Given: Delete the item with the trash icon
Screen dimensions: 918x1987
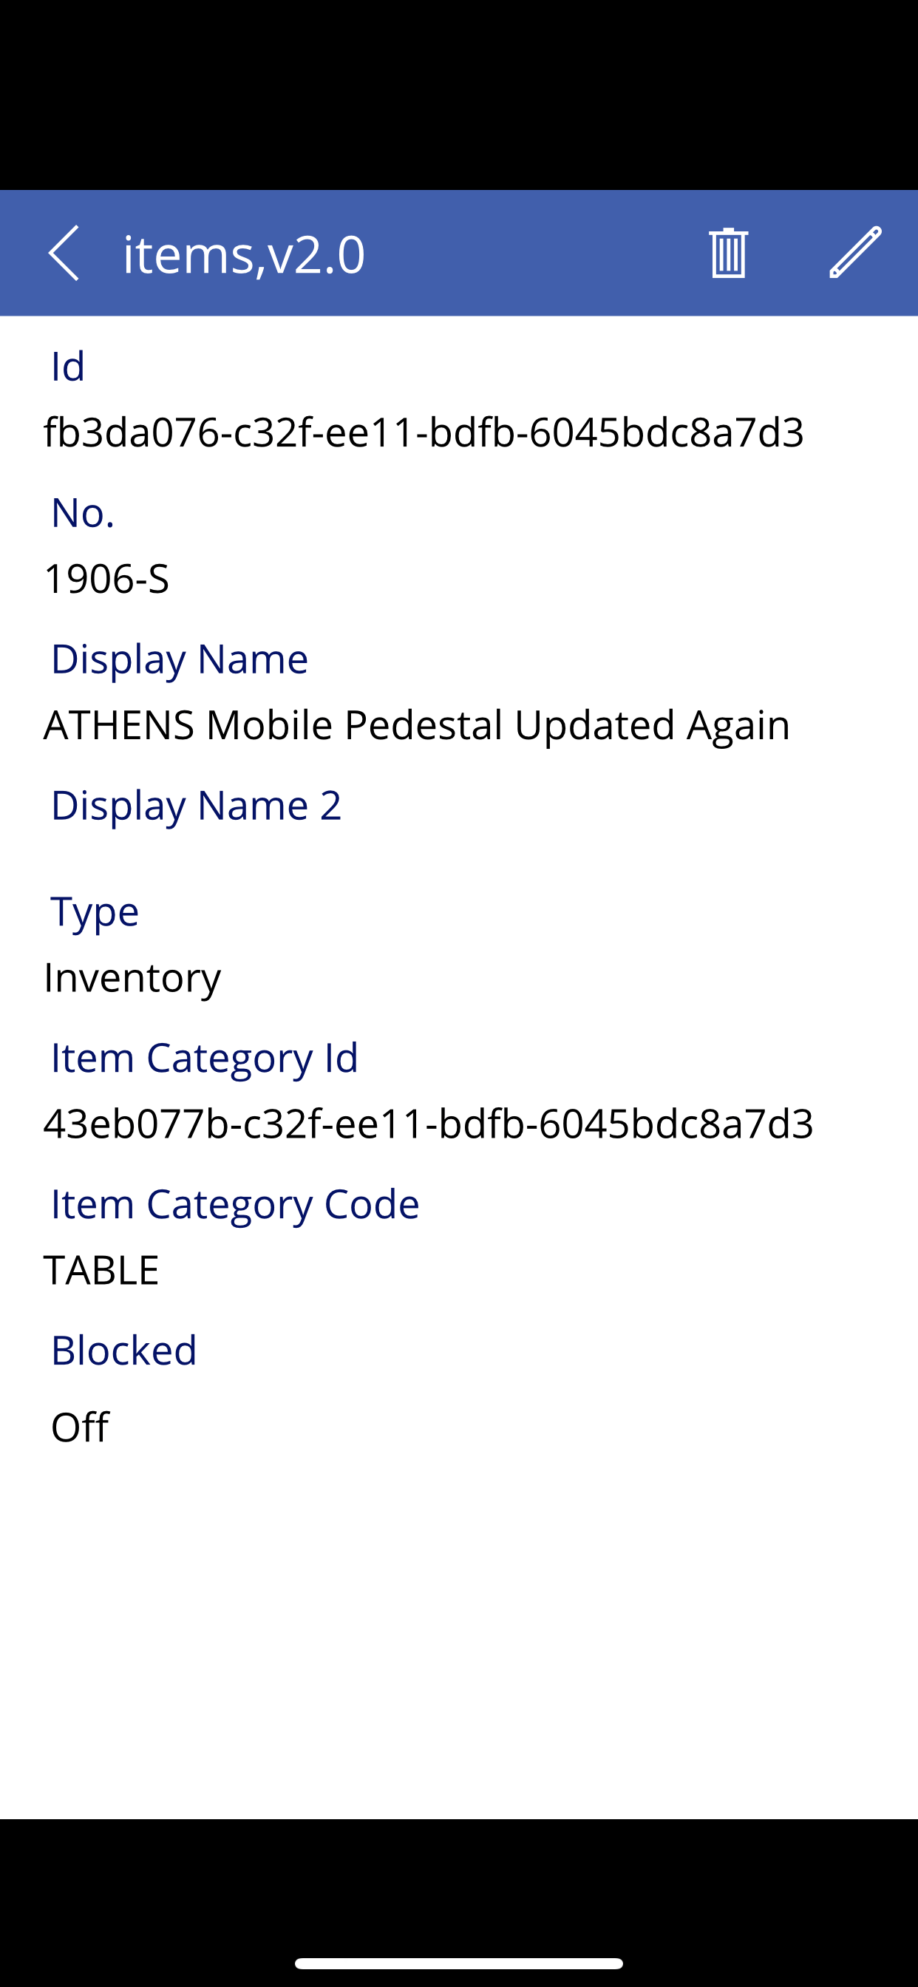Looking at the screenshot, I should point(727,253).
